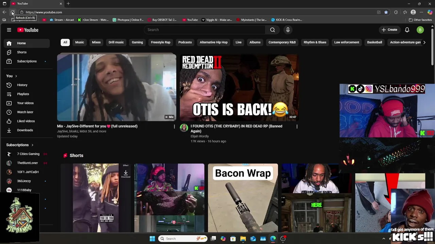
Task: Go to Home in the sidebar
Action: (27, 43)
